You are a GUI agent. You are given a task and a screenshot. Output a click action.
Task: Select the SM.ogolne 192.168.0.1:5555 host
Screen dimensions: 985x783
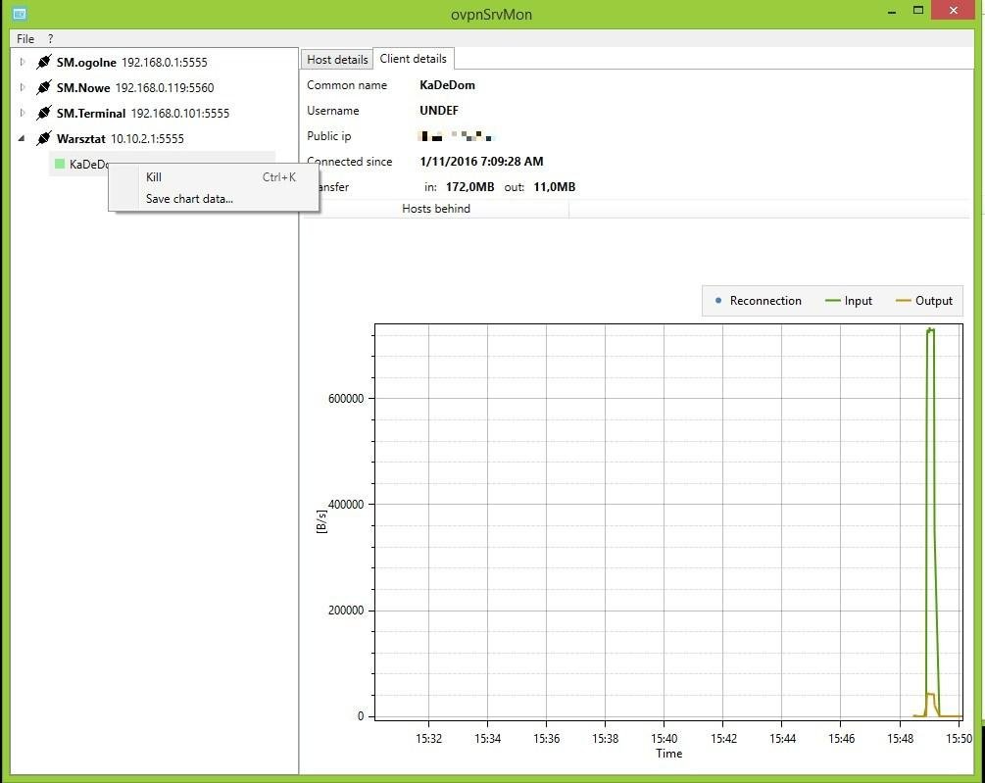(x=132, y=62)
